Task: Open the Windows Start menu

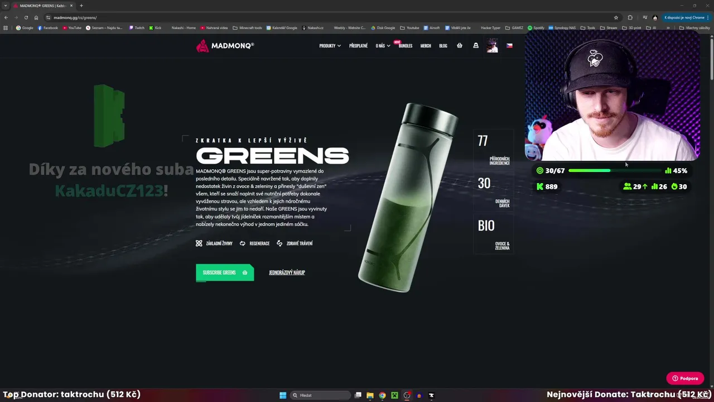Action: 283,395
